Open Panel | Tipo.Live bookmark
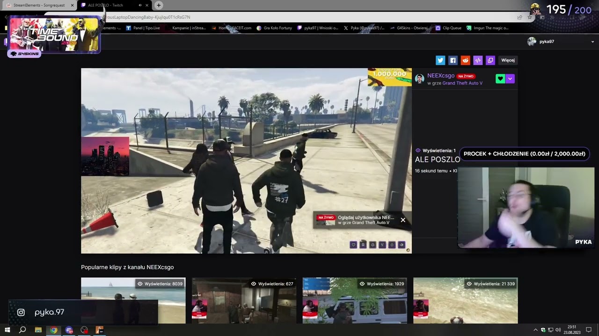This screenshot has width=599, height=336. click(x=143, y=28)
